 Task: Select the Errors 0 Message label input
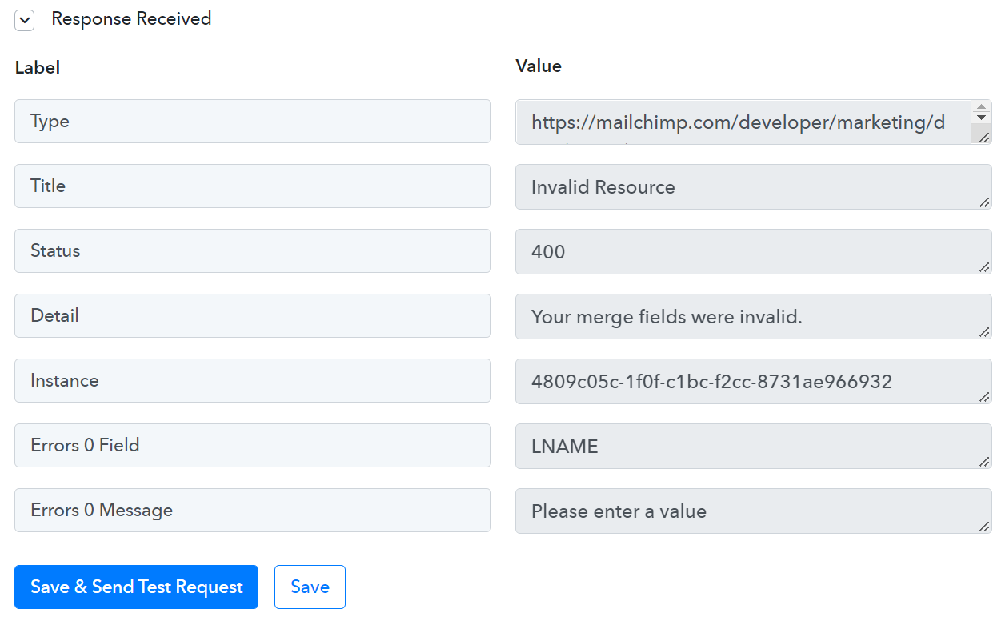(x=253, y=511)
